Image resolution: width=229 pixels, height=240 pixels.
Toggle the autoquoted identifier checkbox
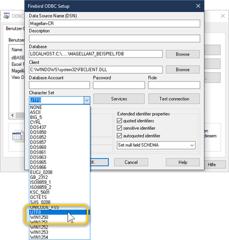119,136
